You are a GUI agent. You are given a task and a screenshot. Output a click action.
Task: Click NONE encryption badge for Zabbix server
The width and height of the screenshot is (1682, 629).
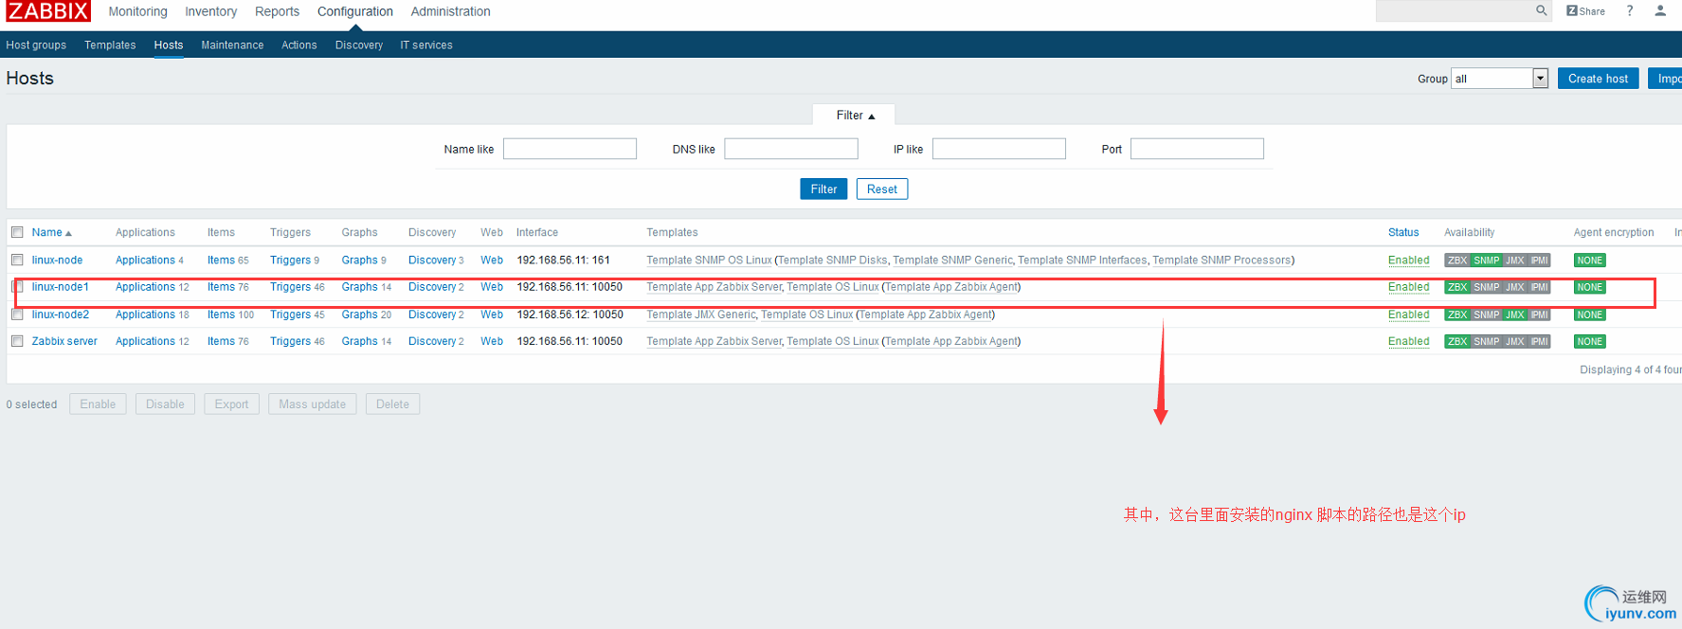tap(1590, 342)
